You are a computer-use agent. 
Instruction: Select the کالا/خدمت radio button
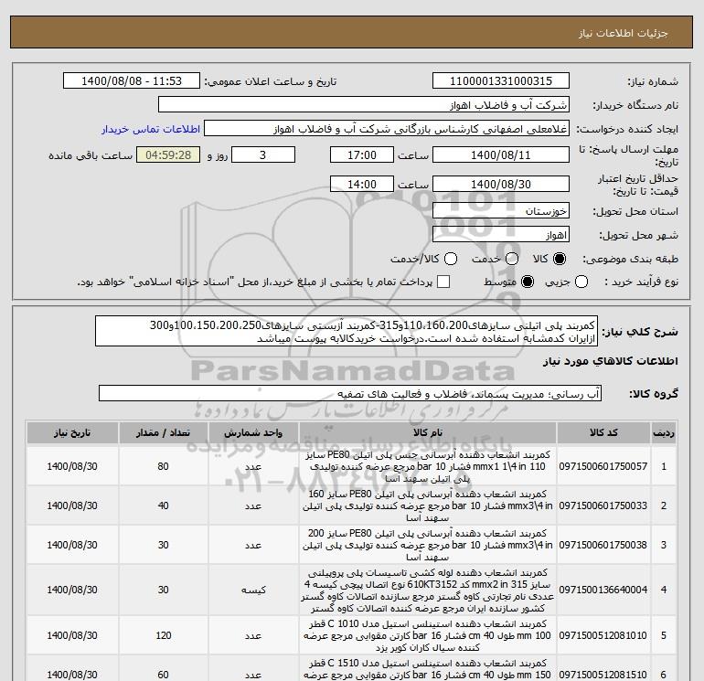(x=451, y=259)
